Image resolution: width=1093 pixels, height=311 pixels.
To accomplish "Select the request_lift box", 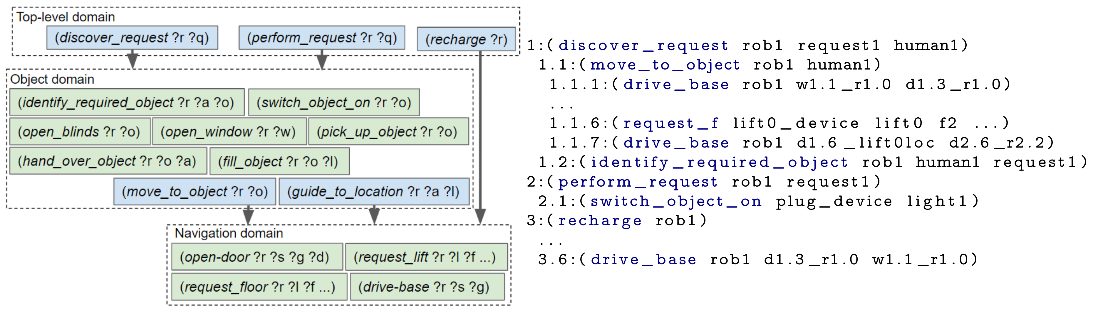I will click(426, 257).
